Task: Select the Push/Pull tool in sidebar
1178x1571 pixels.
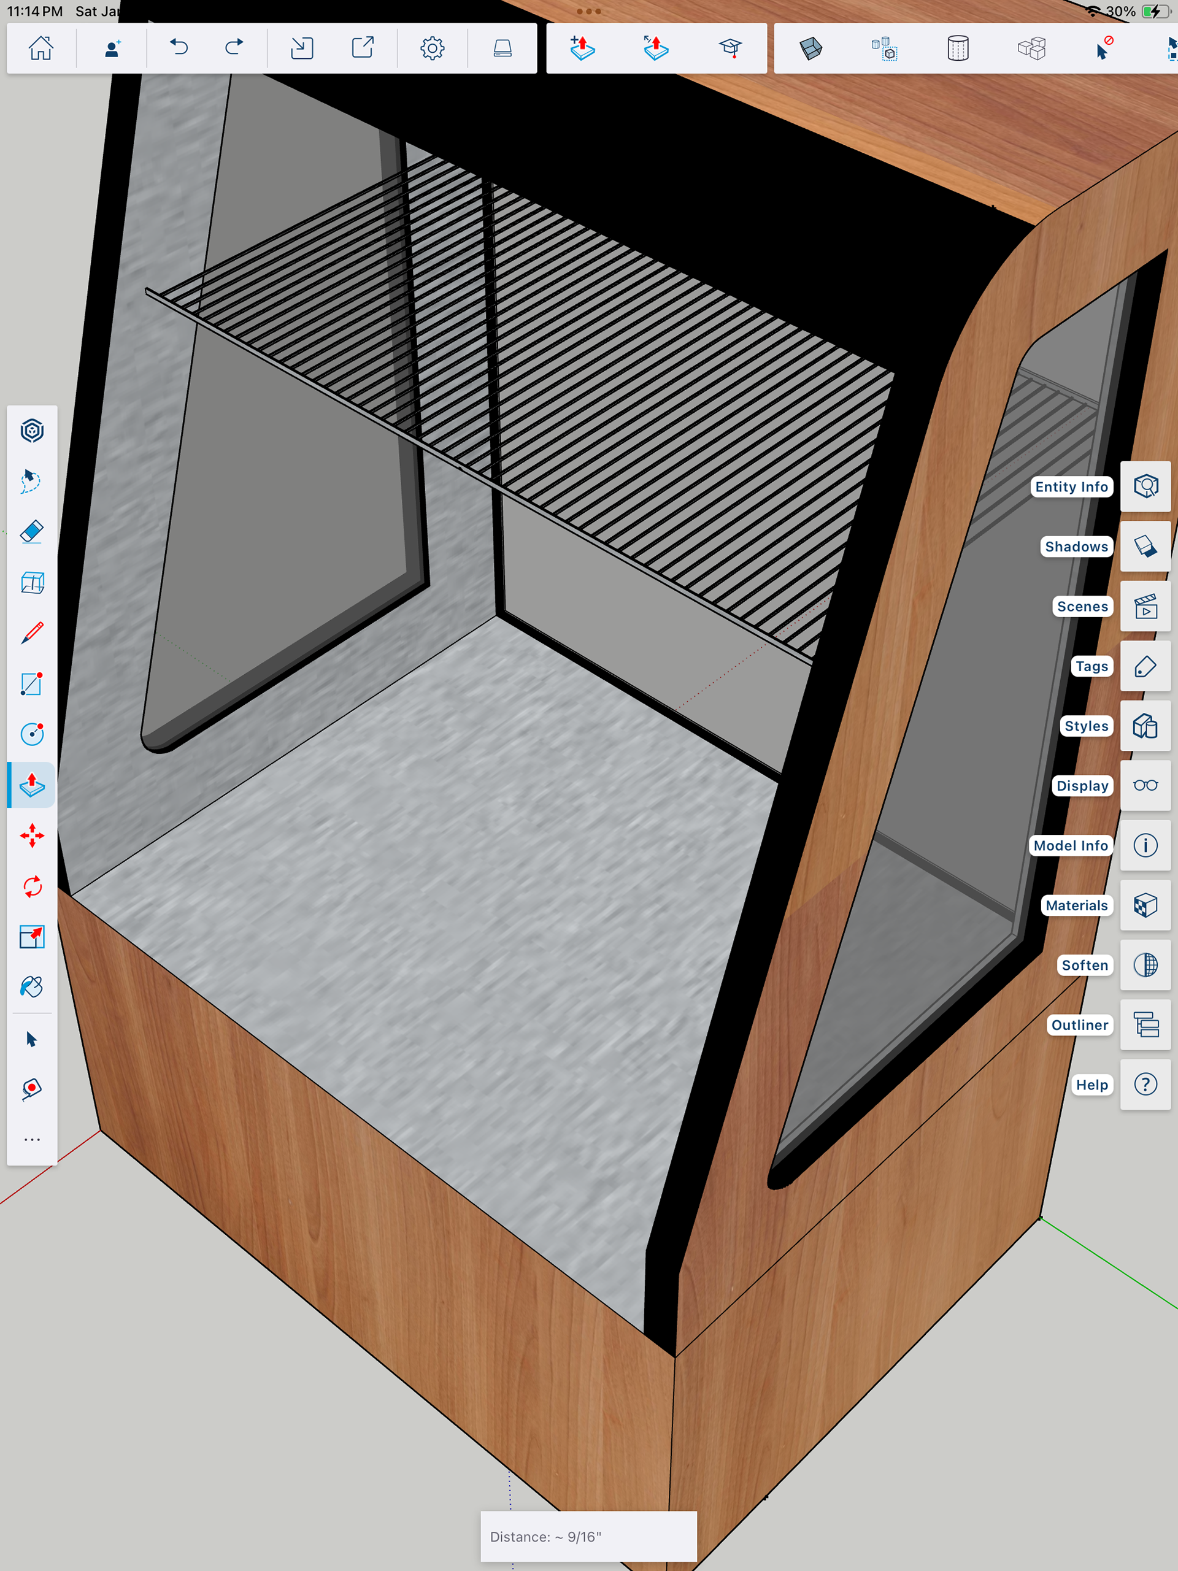Action: [32, 785]
